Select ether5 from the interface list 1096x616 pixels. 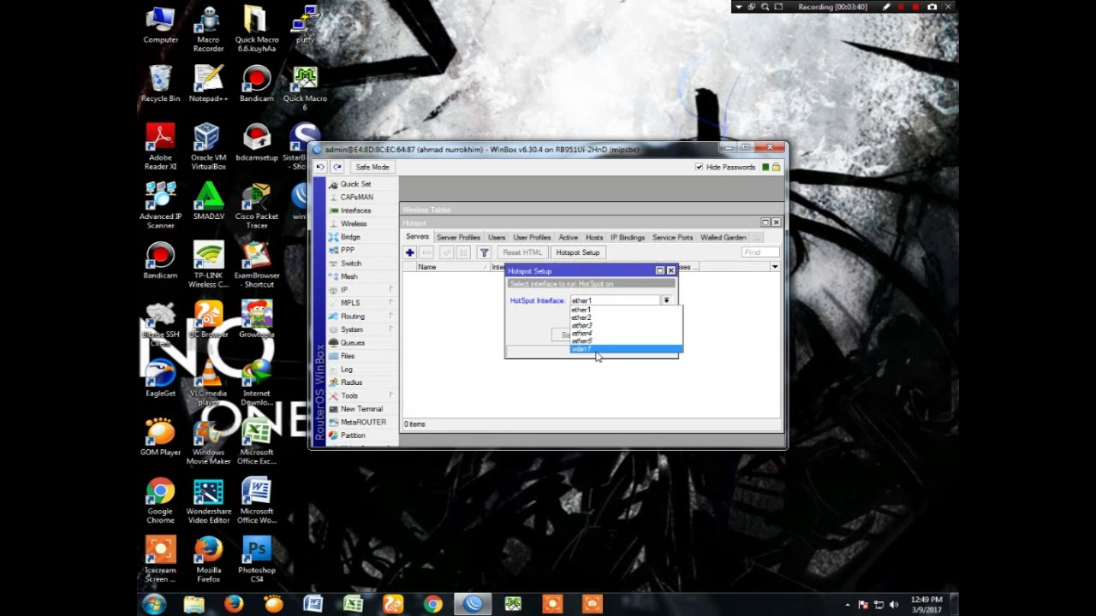tap(626, 341)
